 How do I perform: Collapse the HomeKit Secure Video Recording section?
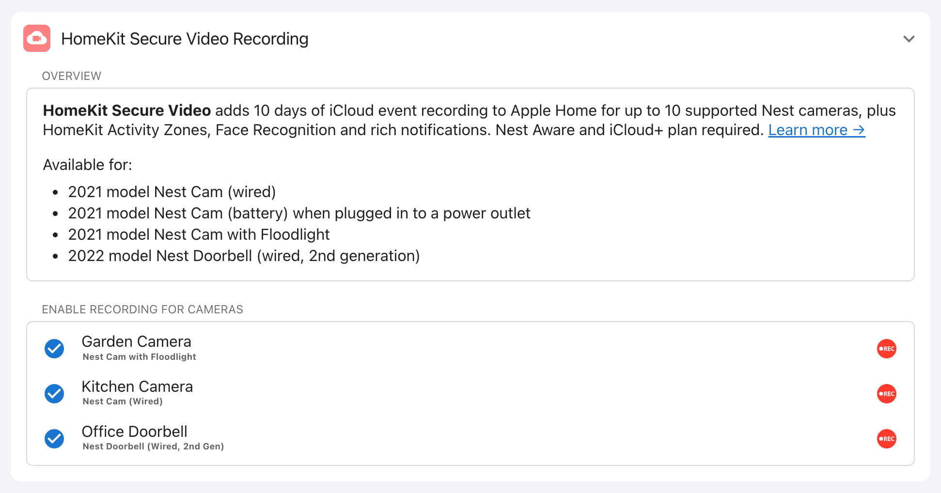click(909, 39)
